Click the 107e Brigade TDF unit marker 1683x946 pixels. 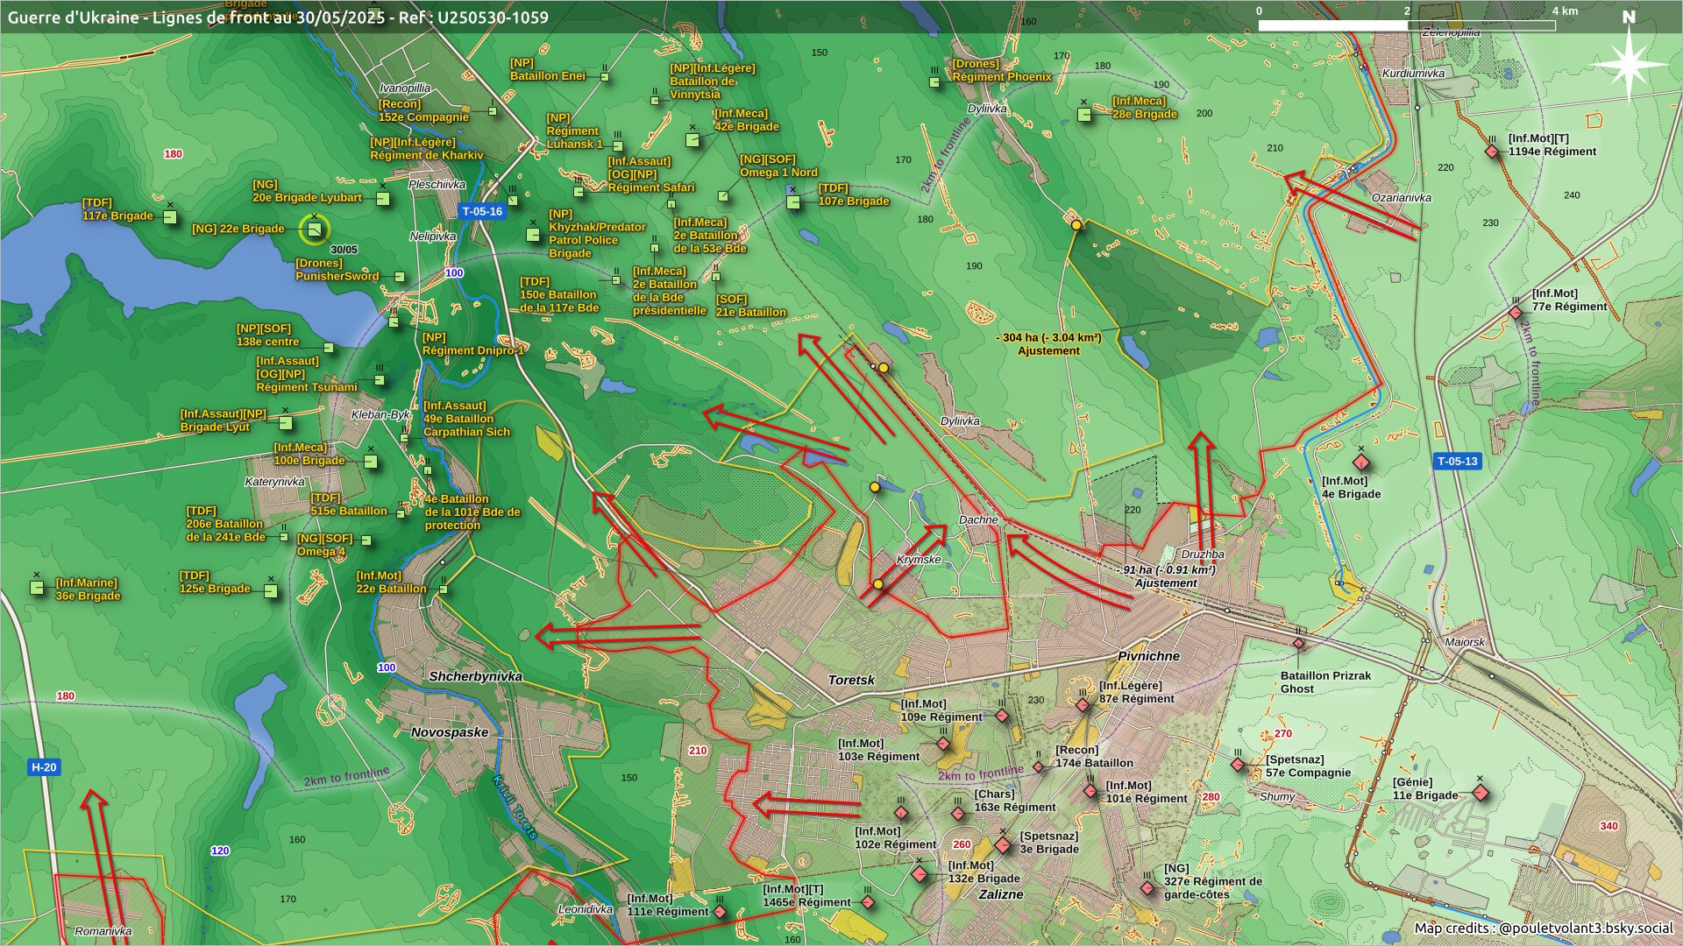click(x=793, y=202)
